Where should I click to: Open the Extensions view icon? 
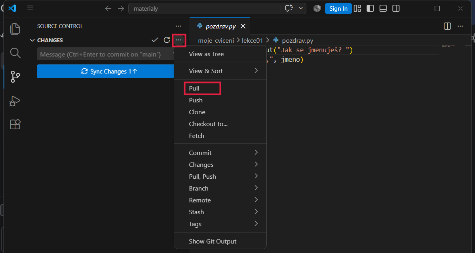(x=15, y=125)
